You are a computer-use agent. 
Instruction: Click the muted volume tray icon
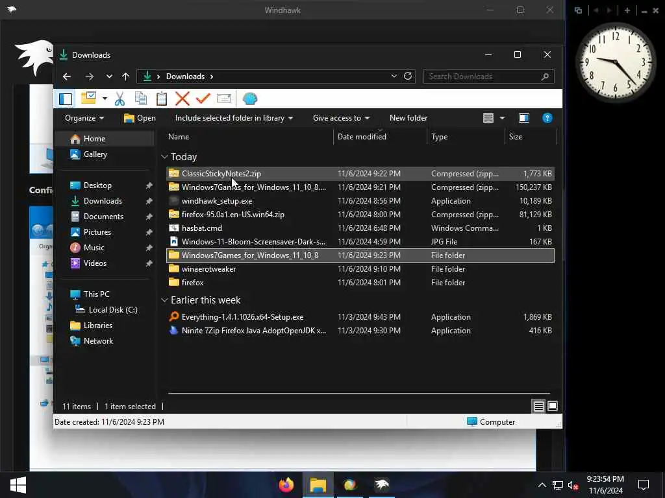573,485
